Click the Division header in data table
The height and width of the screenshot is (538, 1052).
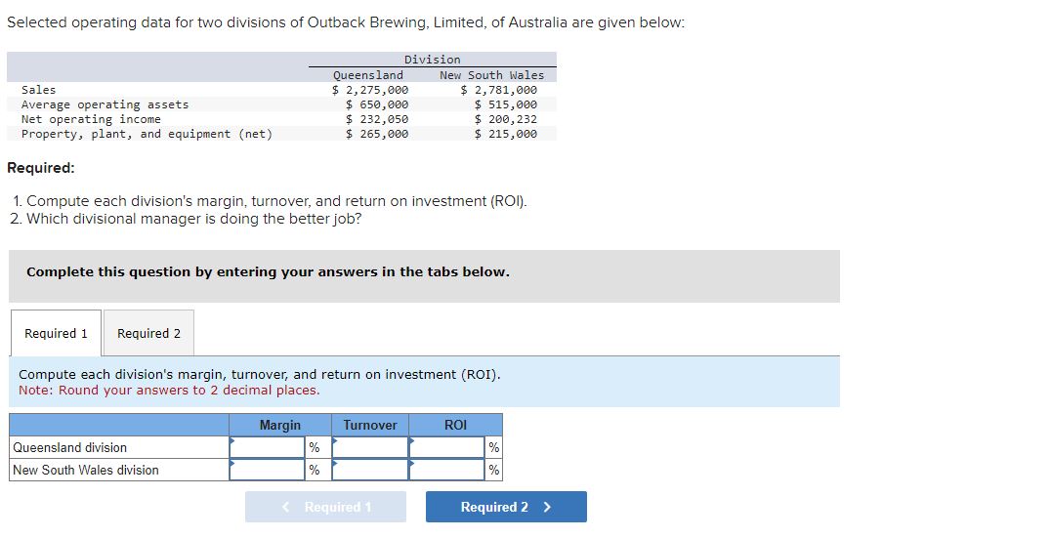coord(433,60)
